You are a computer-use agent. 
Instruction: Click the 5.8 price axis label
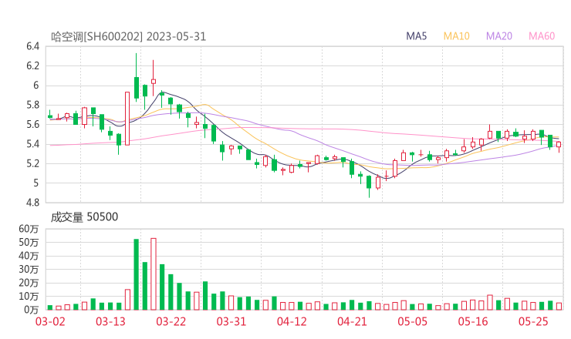point(32,105)
